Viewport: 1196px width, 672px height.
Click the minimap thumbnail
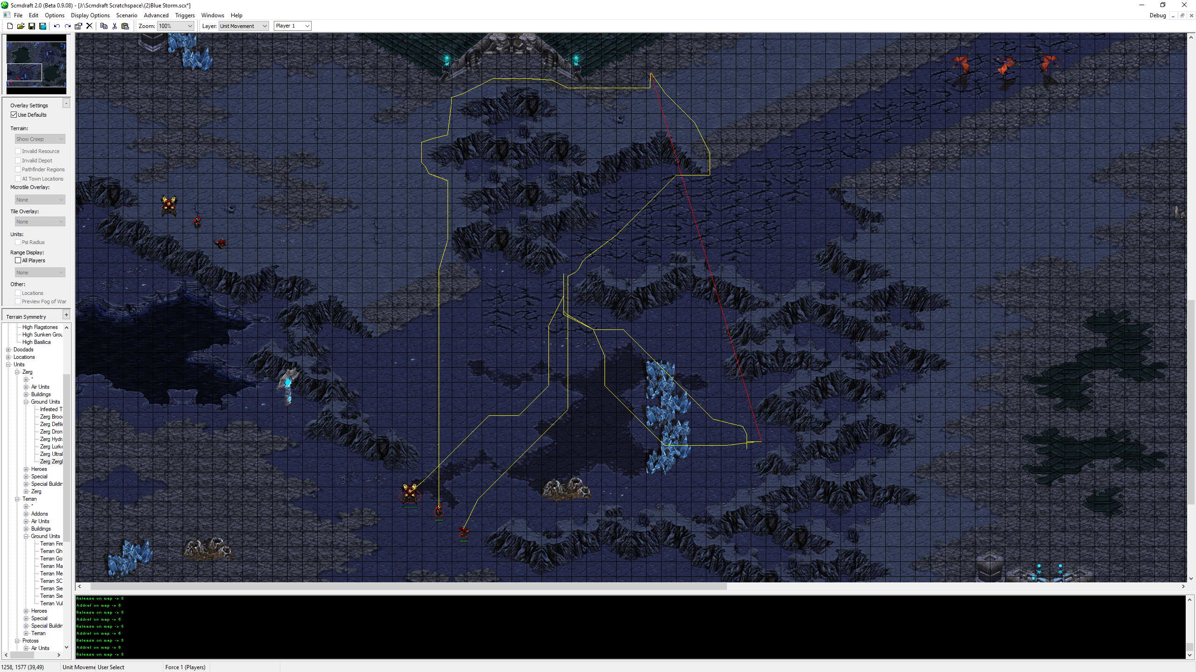[x=36, y=64]
